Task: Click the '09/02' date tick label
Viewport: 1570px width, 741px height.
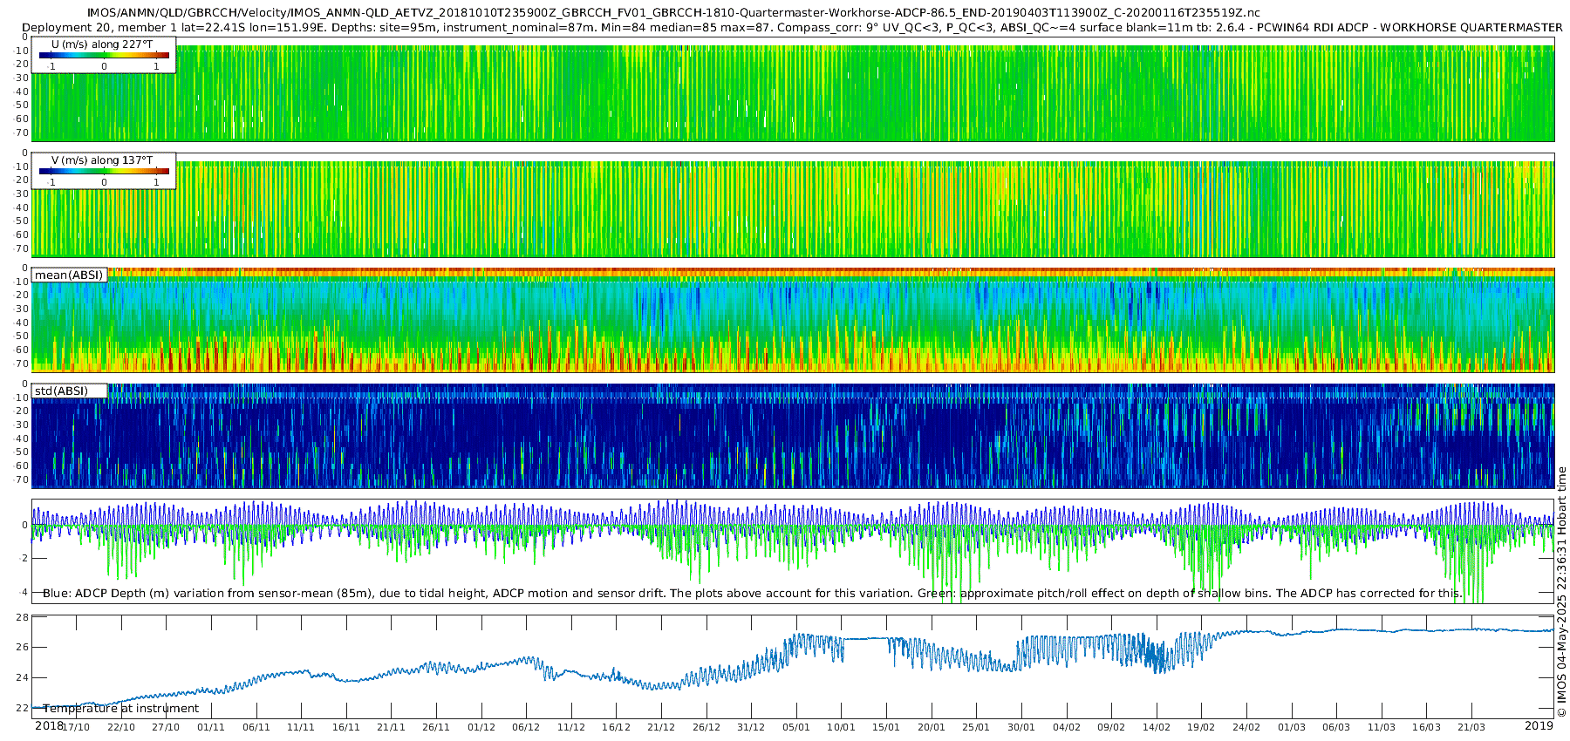Action: 1111,727
